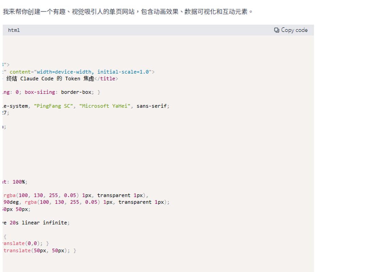
Task: Click the border-box value
Action: [76, 92]
